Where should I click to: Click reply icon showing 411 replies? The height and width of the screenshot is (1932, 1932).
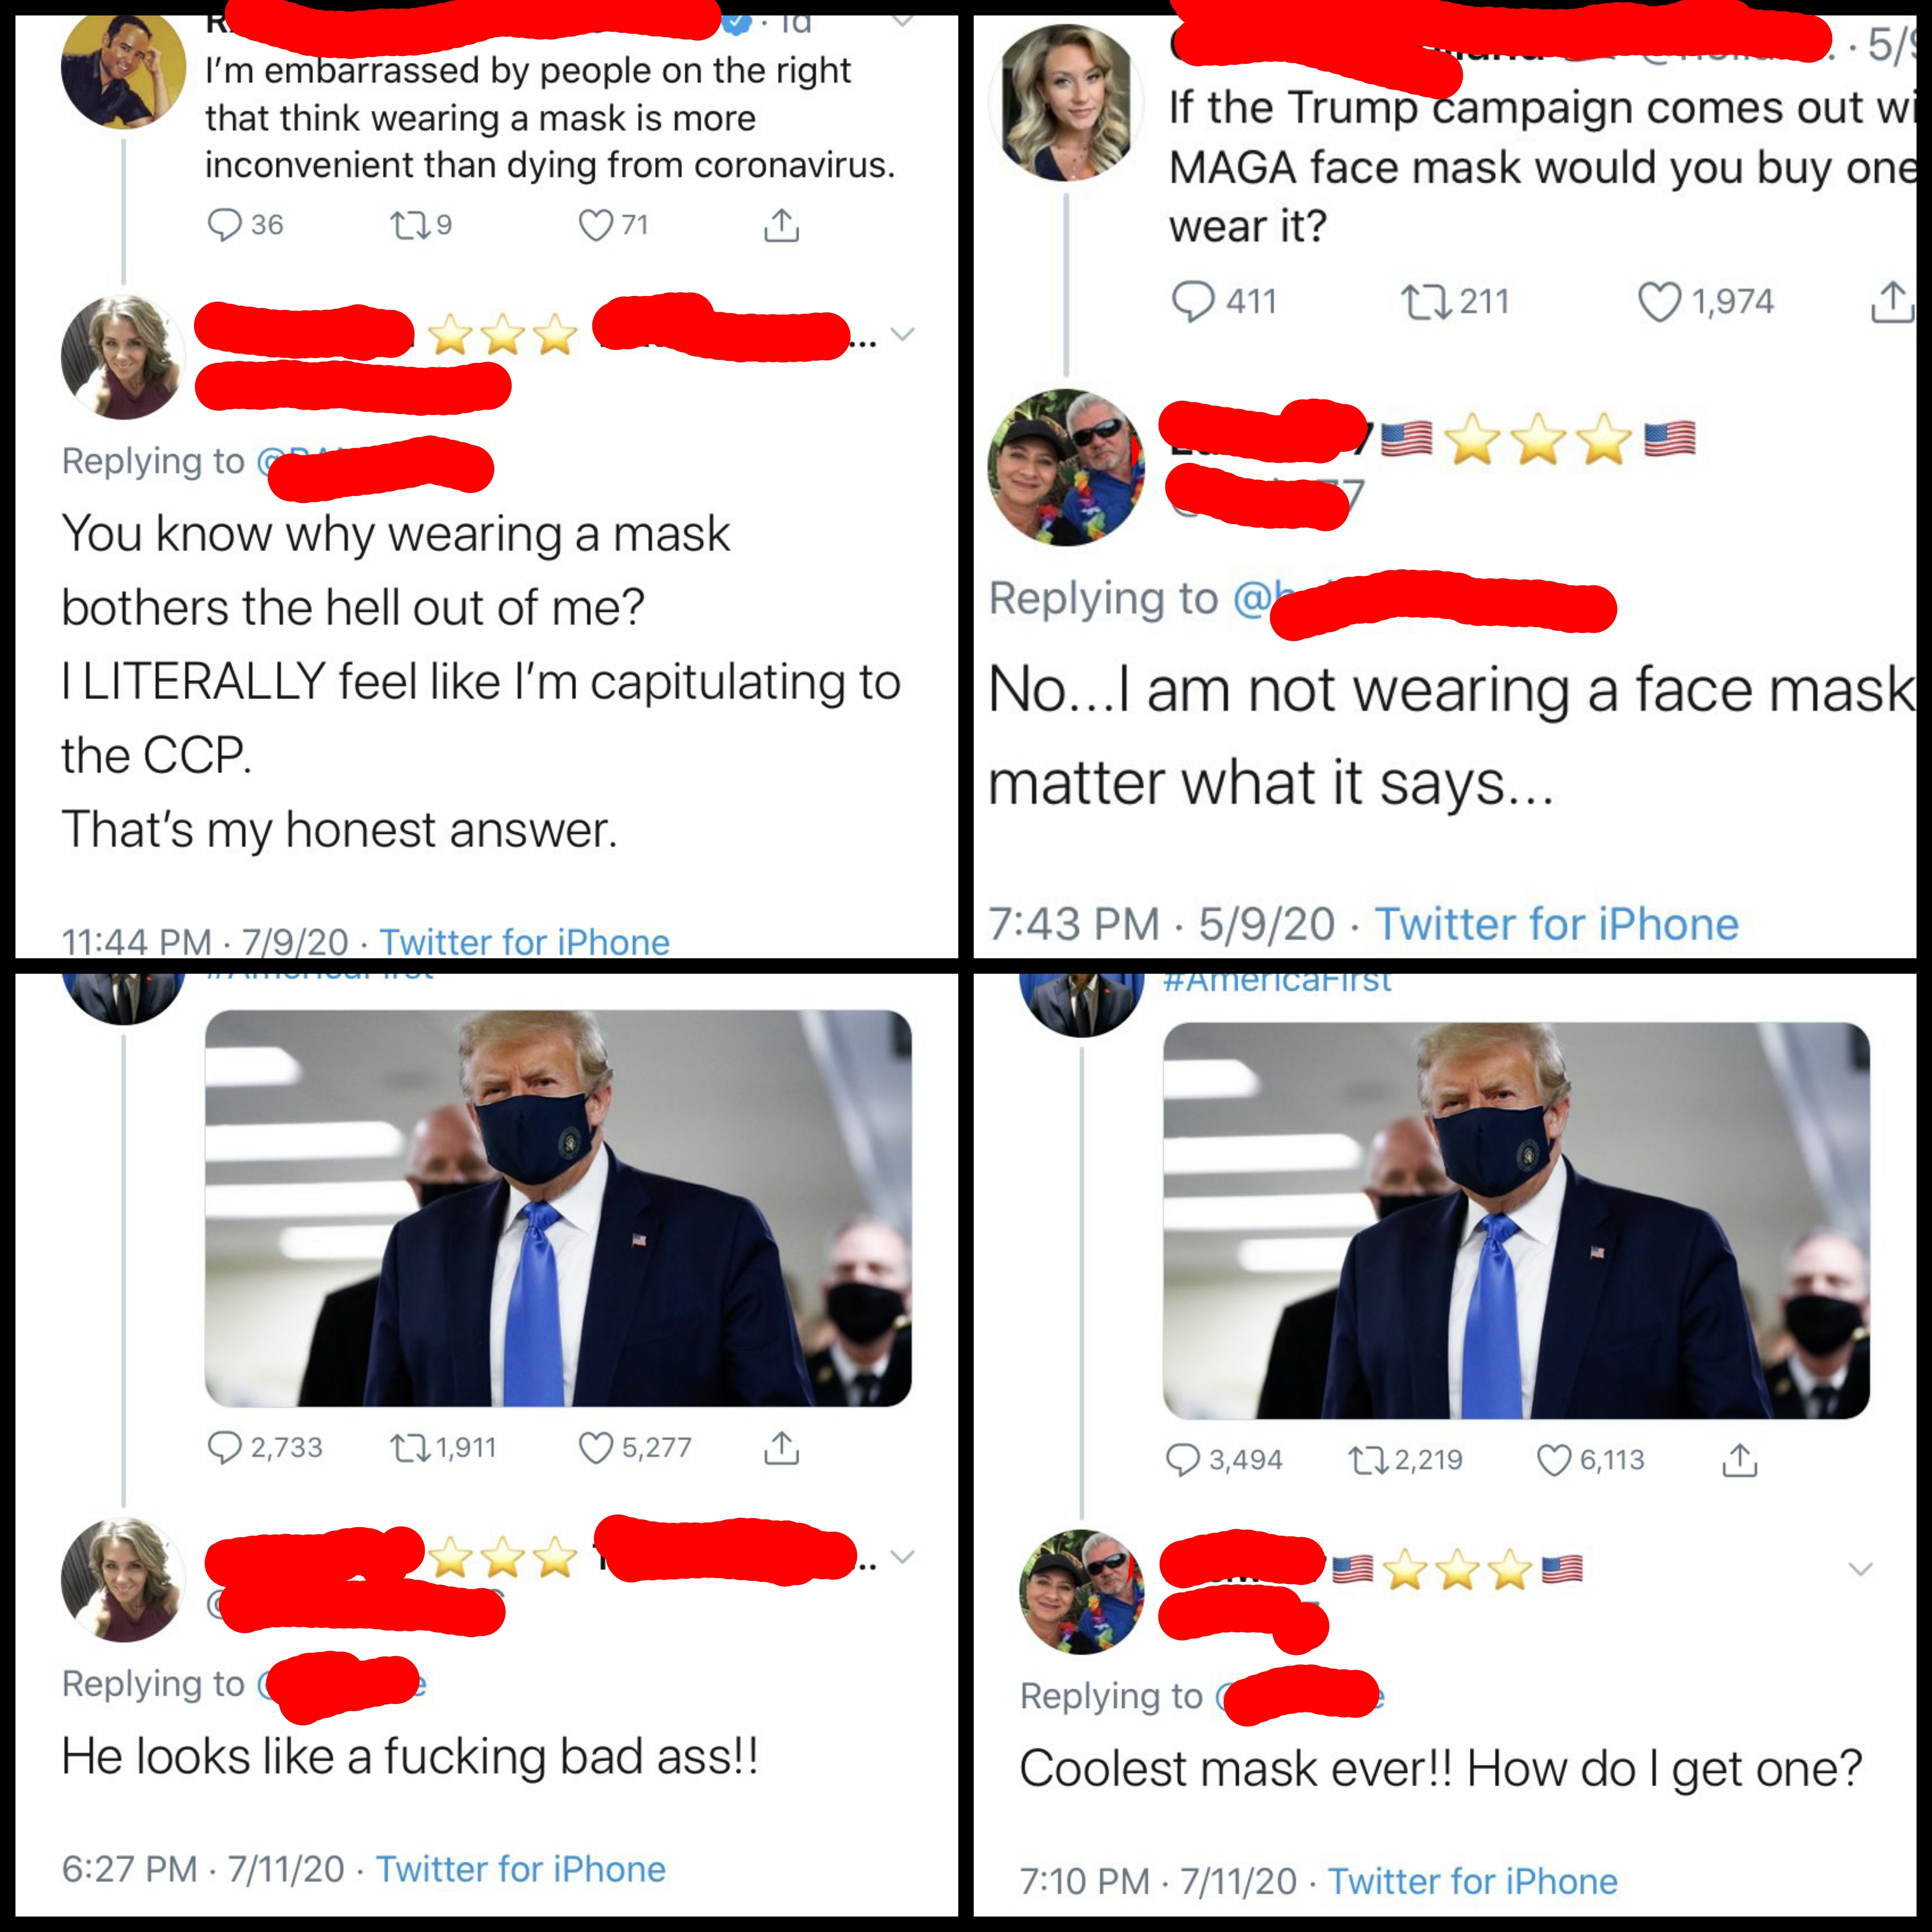(1193, 301)
